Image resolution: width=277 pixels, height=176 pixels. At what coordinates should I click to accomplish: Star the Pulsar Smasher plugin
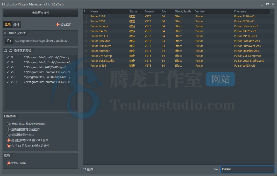[x=86, y=51]
